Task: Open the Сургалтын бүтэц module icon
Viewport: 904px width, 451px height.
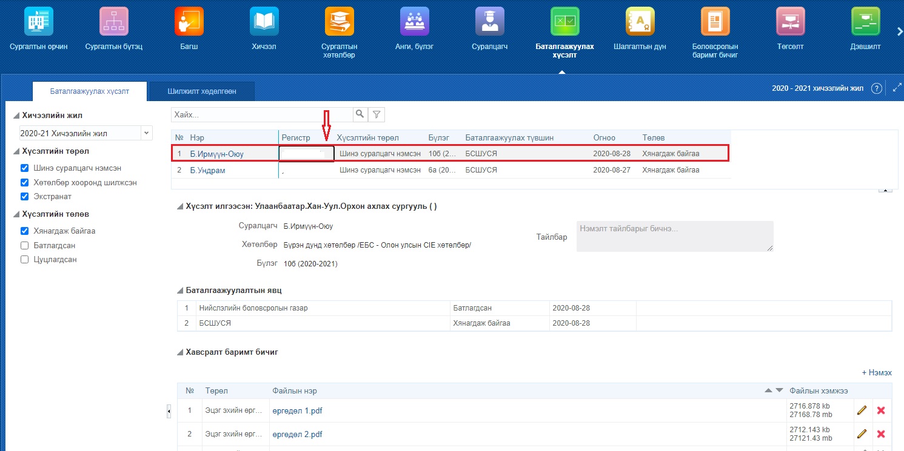Action: pos(113,22)
